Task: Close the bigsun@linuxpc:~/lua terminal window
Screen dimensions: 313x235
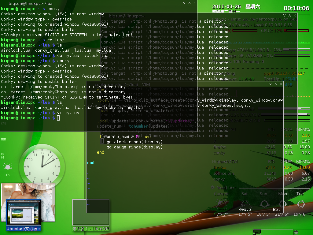Action: point(194,3)
